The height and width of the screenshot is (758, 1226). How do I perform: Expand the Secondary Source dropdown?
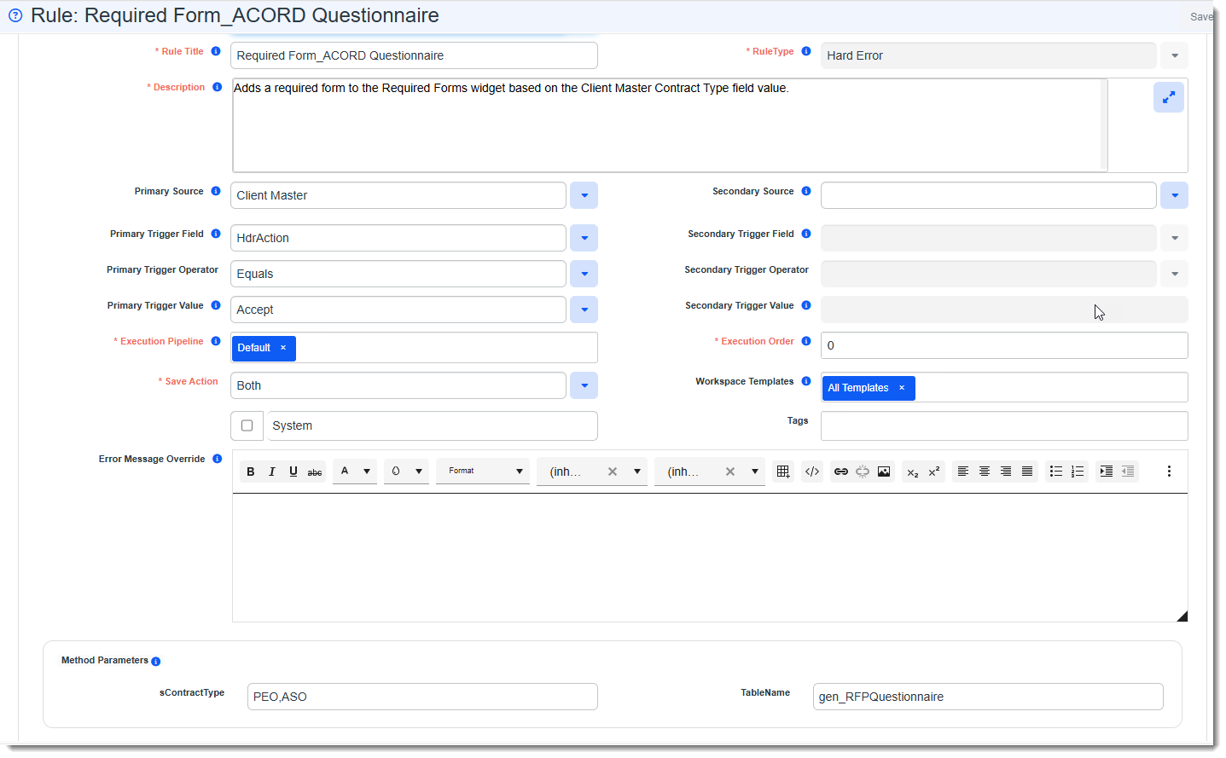click(x=1174, y=194)
